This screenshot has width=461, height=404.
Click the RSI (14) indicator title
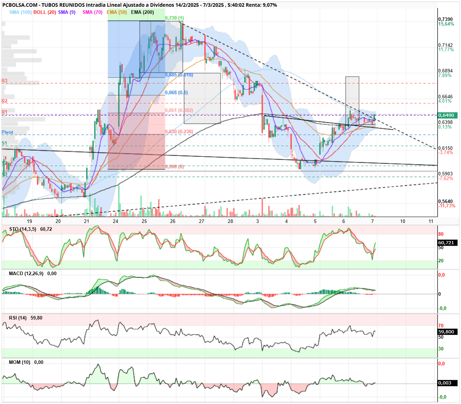tap(18, 318)
